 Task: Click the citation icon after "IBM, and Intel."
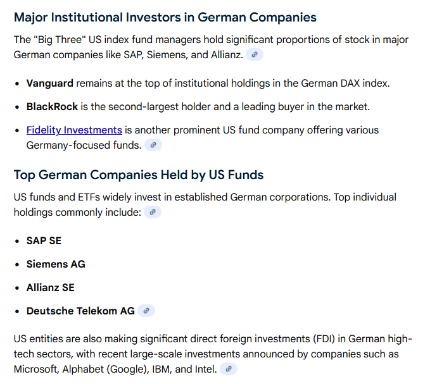229,368
